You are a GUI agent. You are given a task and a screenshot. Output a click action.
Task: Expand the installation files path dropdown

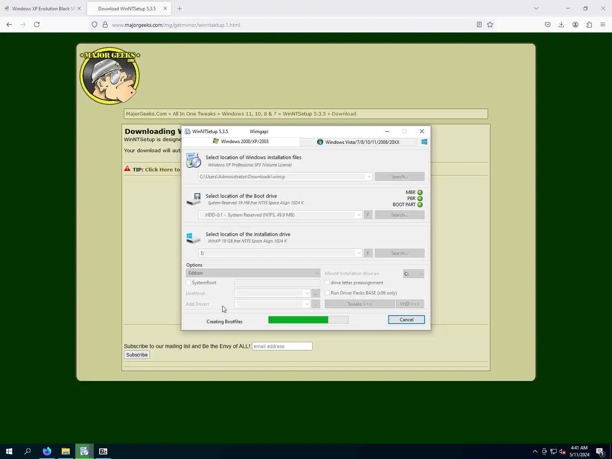click(x=369, y=177)
